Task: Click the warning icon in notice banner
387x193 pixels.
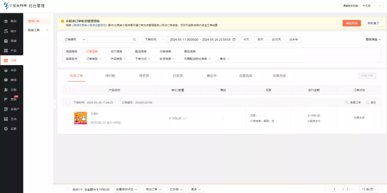Action: (x=62, y=21)
